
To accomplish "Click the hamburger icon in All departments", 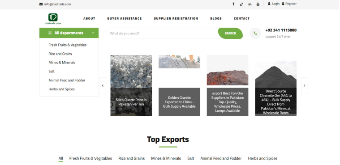I will (50, 33).
